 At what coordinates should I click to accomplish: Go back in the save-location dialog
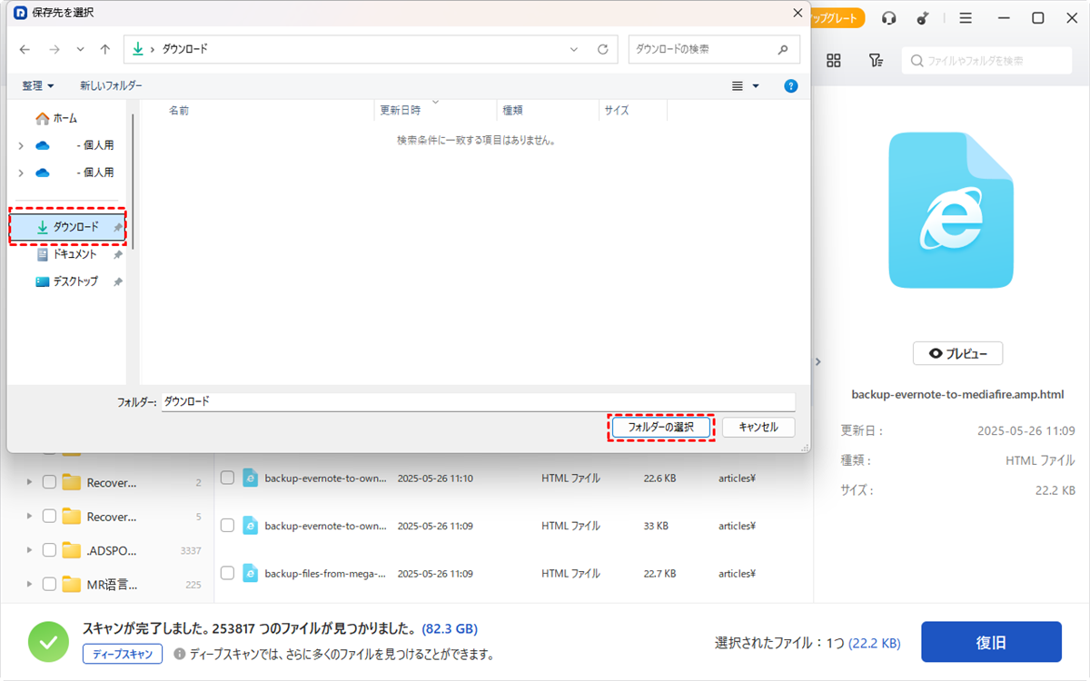pyautogui.click(x=24, y=49)
